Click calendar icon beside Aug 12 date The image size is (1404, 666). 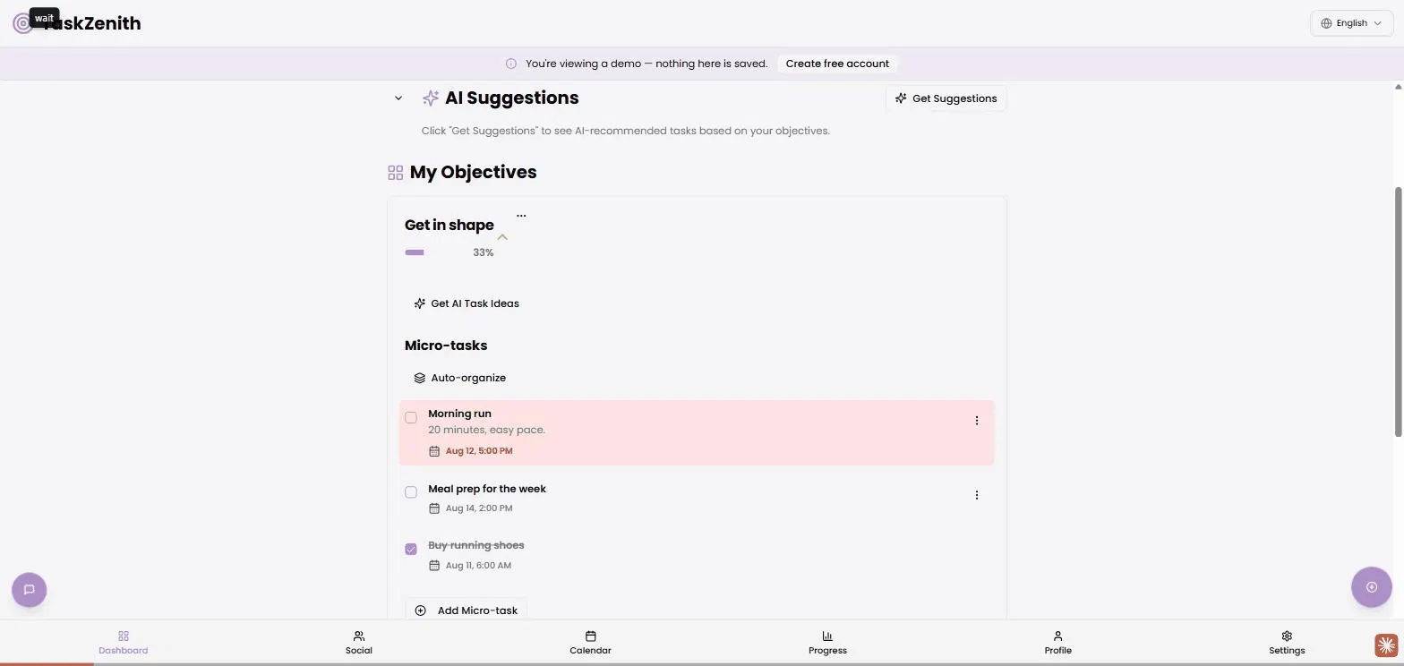tap(434, 451)
